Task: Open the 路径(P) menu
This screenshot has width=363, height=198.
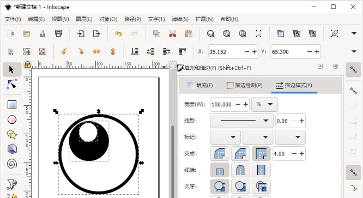Action: point(132,19)
